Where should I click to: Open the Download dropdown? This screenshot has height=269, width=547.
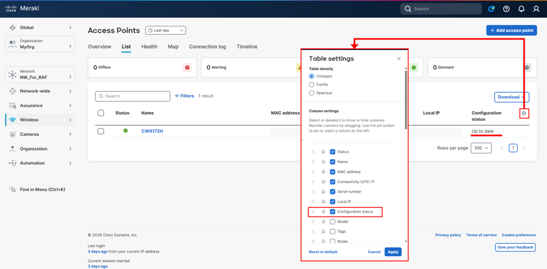tap(511, 97)
